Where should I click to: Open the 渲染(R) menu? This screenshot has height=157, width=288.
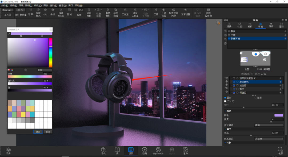pos(53,6)
